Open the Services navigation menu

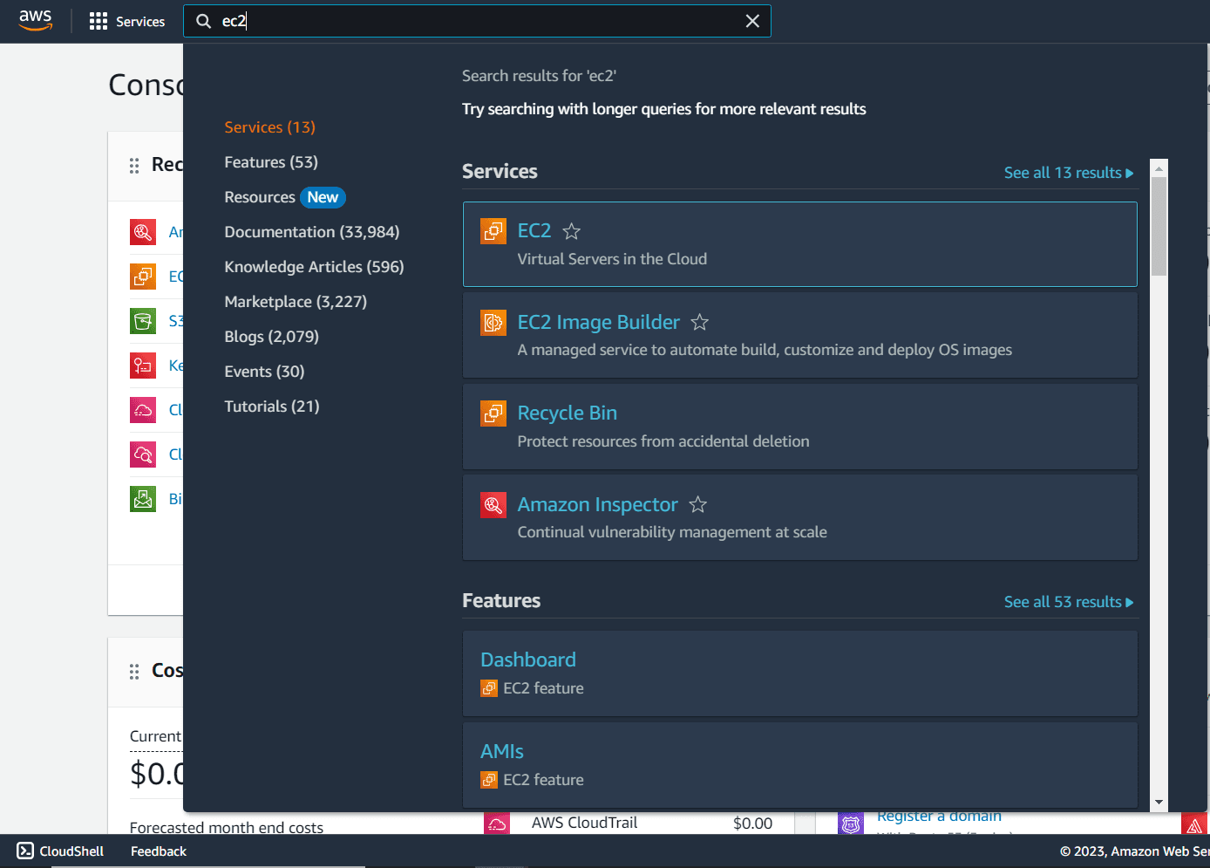(x=127, y=21)
